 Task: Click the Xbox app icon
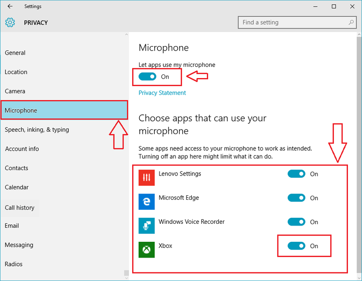147,250
